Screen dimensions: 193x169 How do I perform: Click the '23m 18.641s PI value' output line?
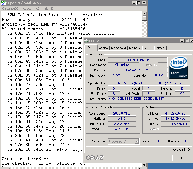tap(45, 149)
